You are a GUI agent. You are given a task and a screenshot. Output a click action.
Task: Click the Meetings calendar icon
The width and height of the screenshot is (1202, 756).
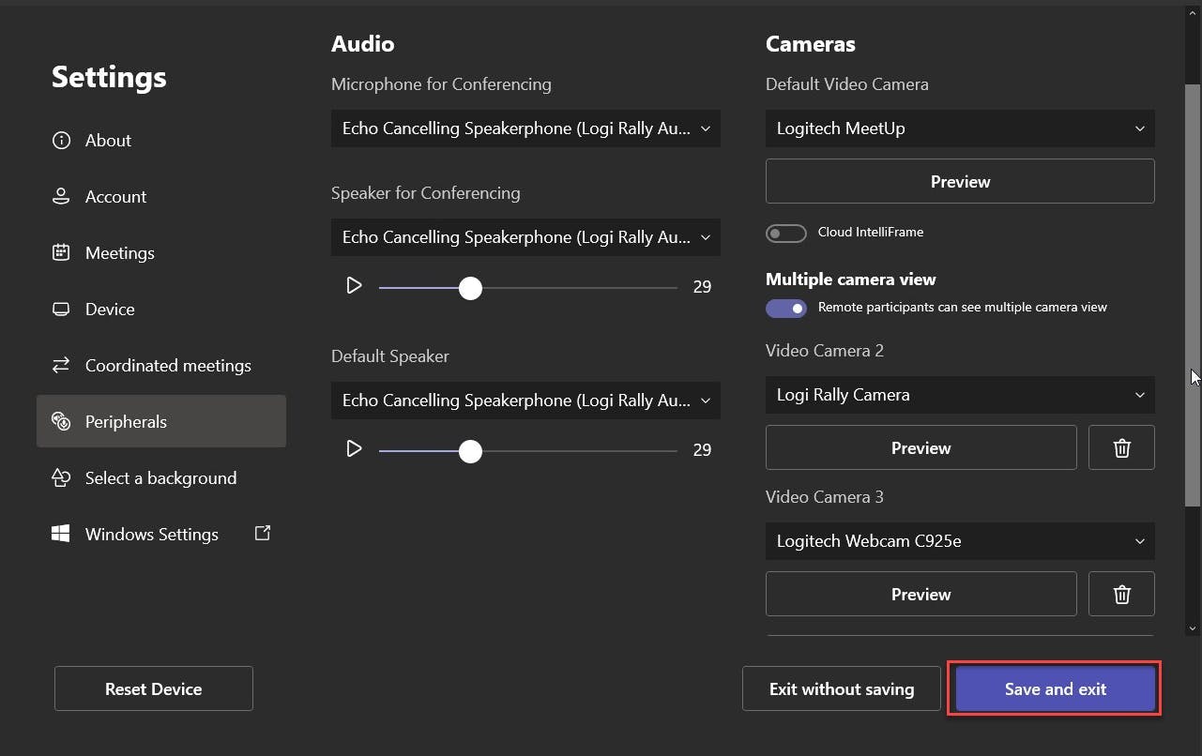(x=61, y=253)
